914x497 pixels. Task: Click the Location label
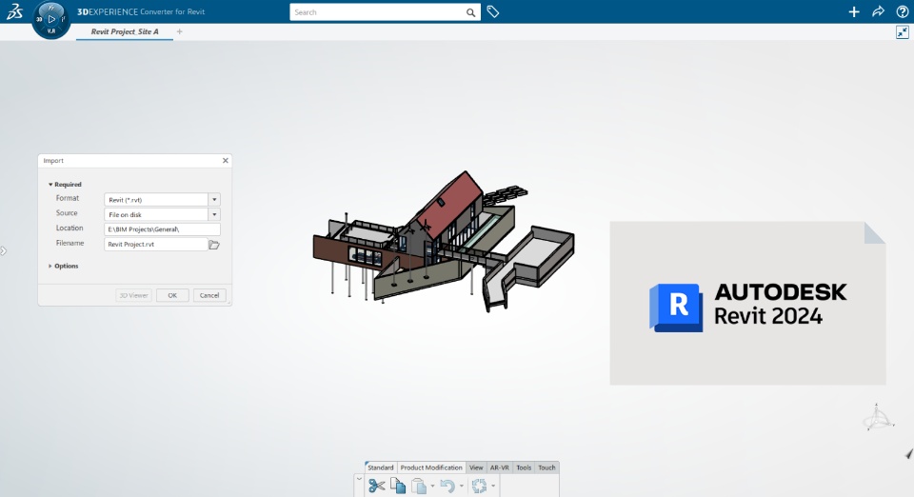[70, 228]
